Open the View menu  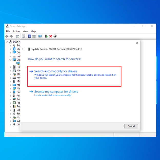click(x=25, y=31)
